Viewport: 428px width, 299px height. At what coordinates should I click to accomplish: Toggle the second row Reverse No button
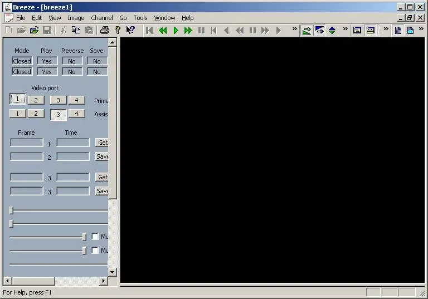(72, 72)
